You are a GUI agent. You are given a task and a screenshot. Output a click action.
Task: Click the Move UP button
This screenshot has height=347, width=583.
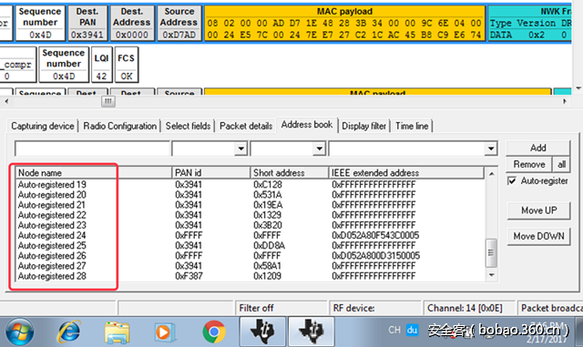point(538,210)
